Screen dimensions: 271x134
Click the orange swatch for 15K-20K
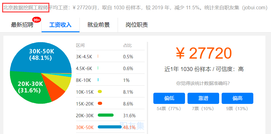[100, 103]
